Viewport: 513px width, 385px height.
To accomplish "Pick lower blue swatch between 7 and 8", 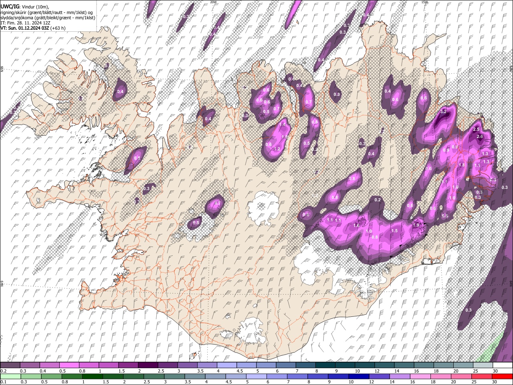I will pyautogui.click(x=297, y=376).
